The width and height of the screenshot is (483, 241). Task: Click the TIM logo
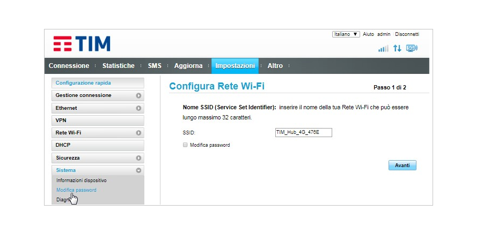82,44
